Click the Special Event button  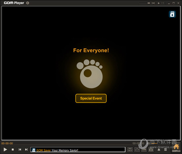tap(91, 98)
